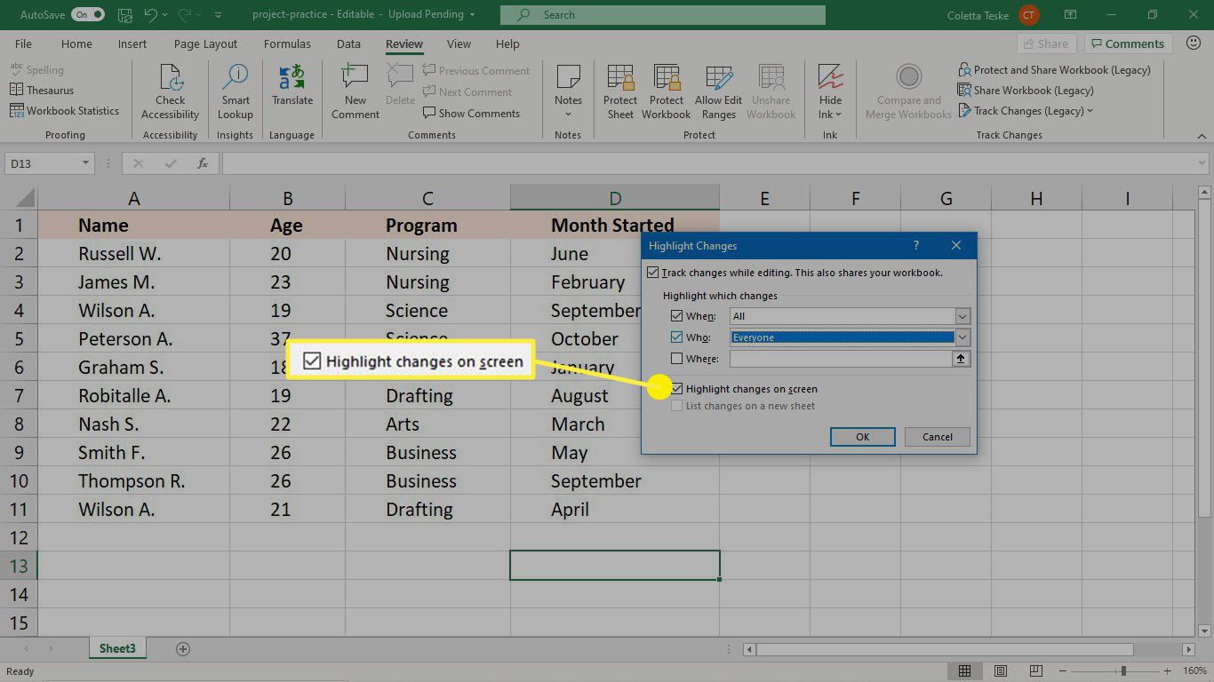Toggle Track changes while editing checkbox
The image size is (1214, 682).
click(x=654, y=274)
